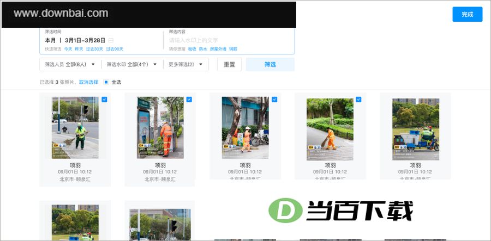Image resolution: width=491 pixels, height=241 pixels.
Task: Open the worker near tree and bicycle thumbnail
Action: coord(245,128)
